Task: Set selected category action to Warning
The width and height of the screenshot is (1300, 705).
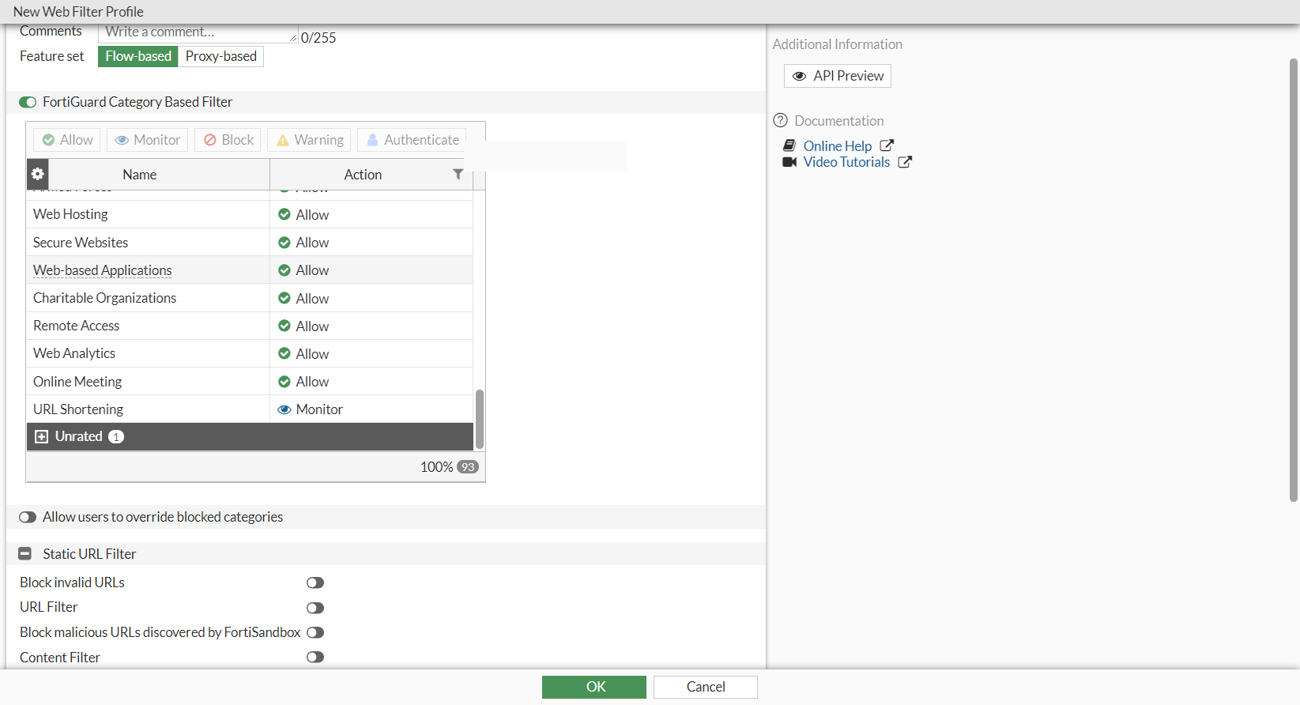Action: pos(309,140)
